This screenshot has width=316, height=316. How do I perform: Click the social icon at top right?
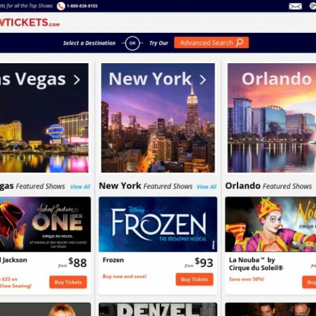(x=313, y=6)
